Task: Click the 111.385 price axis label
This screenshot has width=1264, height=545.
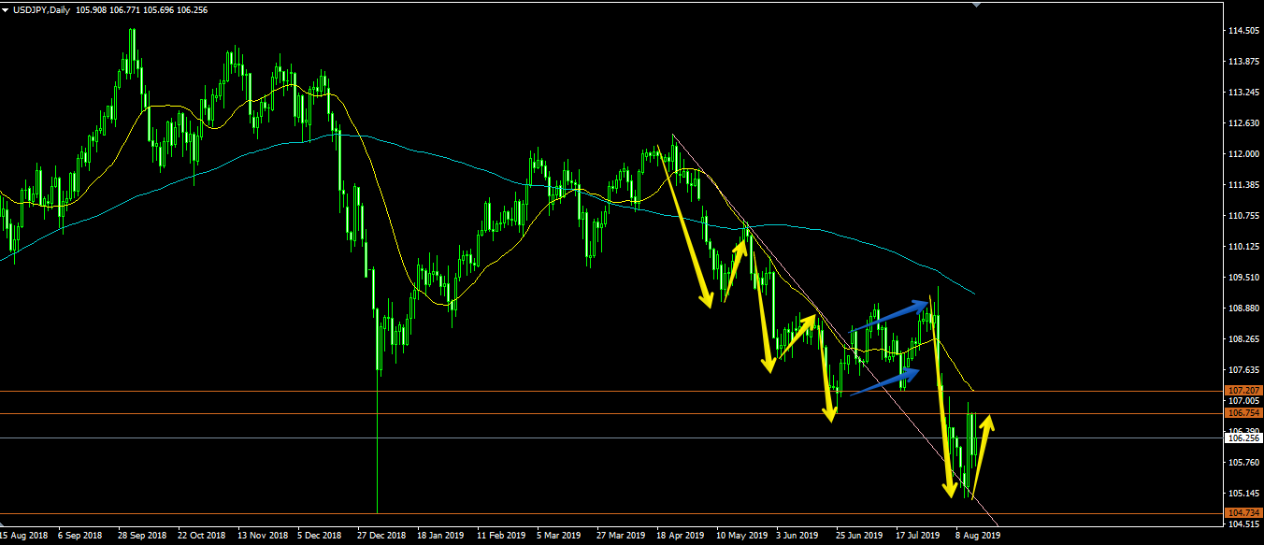Action: [1242, 185]
